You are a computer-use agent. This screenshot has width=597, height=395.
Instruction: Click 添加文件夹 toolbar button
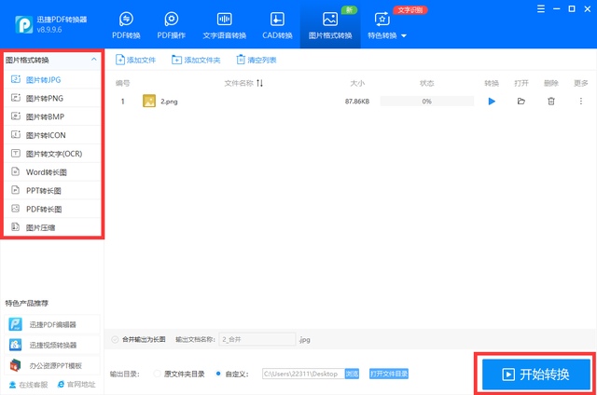coord(196,60)
